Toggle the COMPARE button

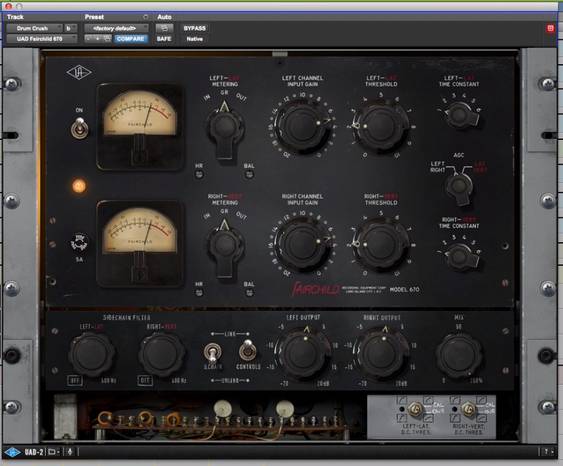[x=130, y=39]
